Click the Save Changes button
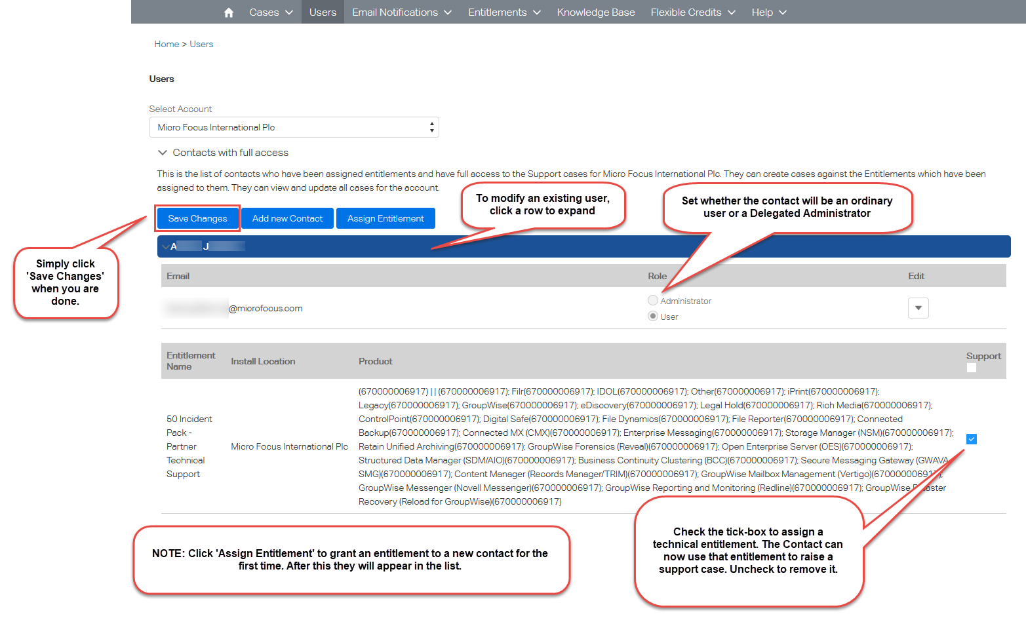Viewport: 1026px width, 620px height. [x=197, y=218]
